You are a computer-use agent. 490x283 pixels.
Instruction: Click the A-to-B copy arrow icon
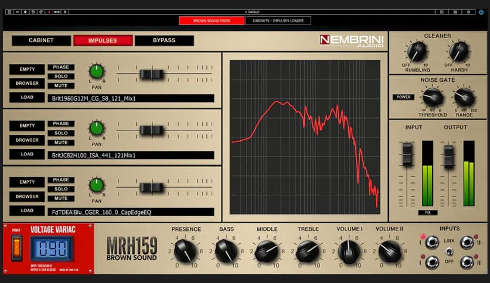(x=57, y=12)
